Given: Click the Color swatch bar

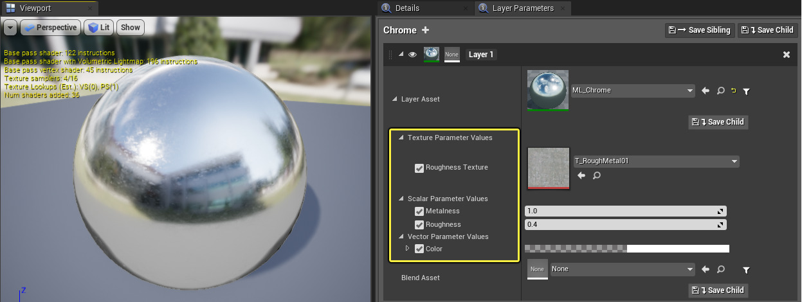Looking at the screenshot, I should (626, 249).
